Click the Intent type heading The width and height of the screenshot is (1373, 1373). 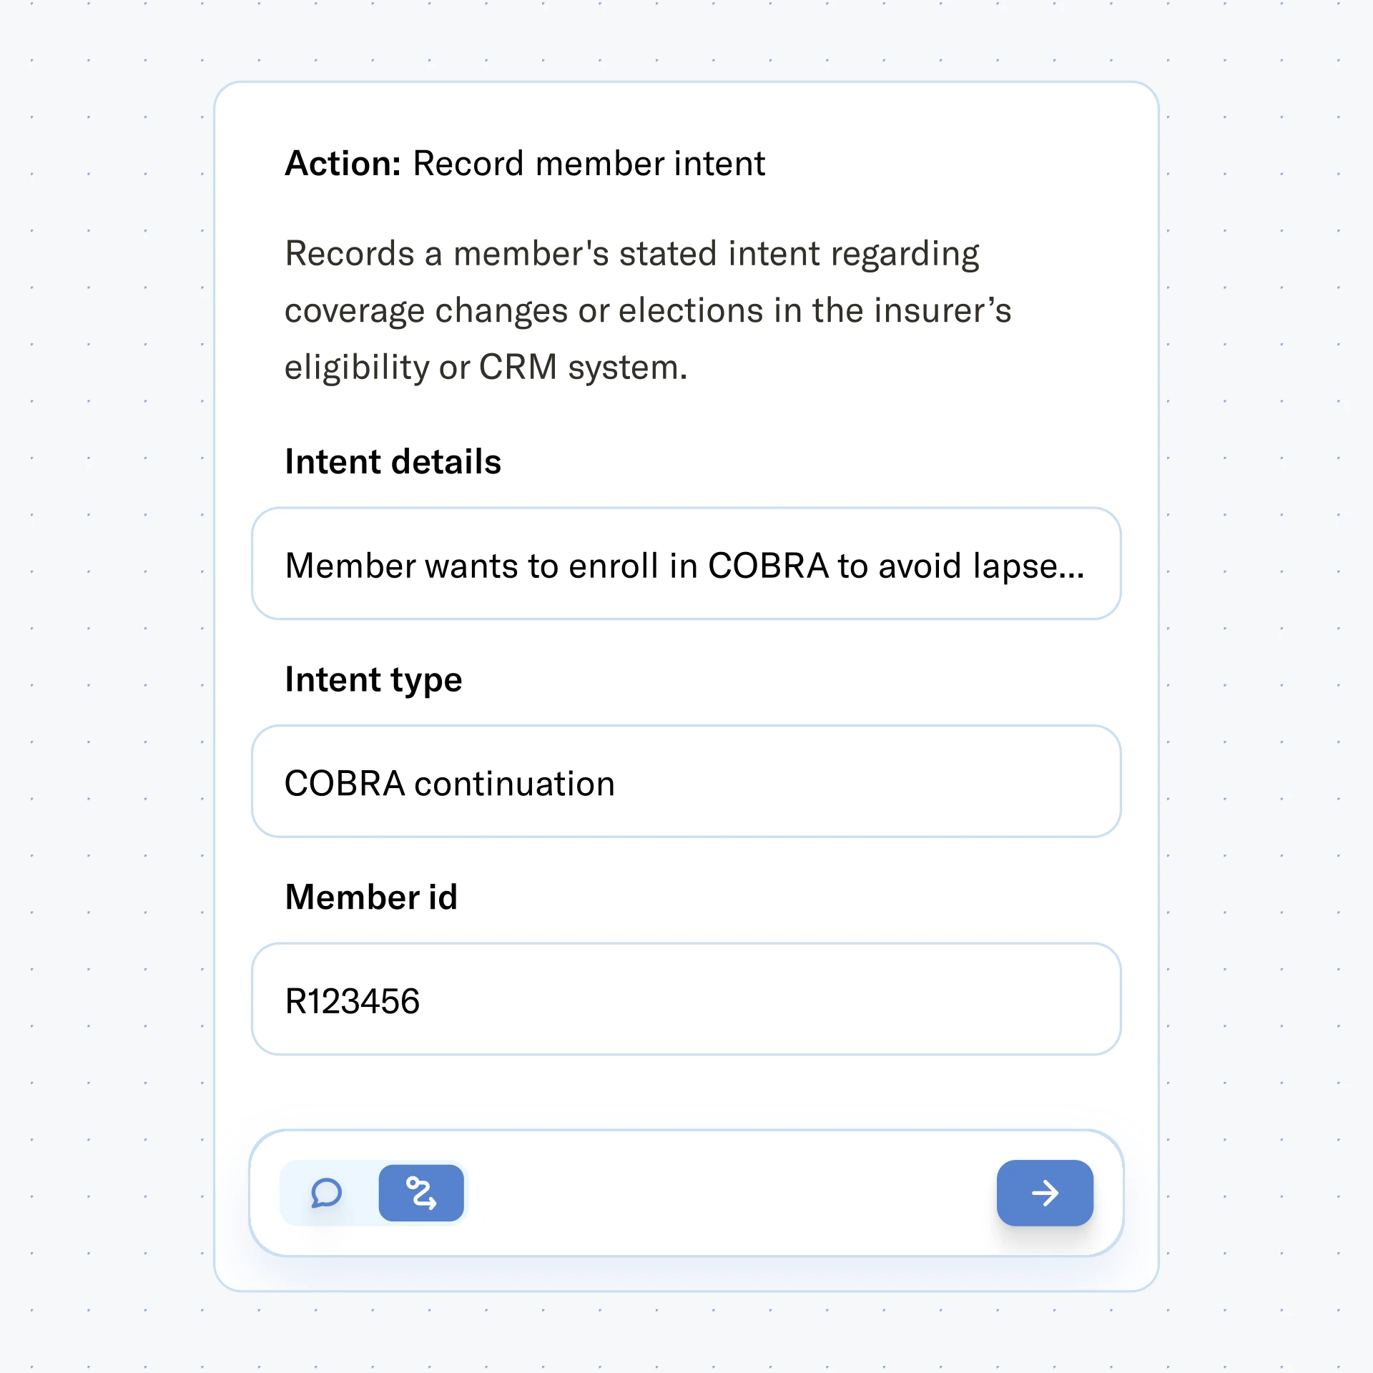click(373, 679)
